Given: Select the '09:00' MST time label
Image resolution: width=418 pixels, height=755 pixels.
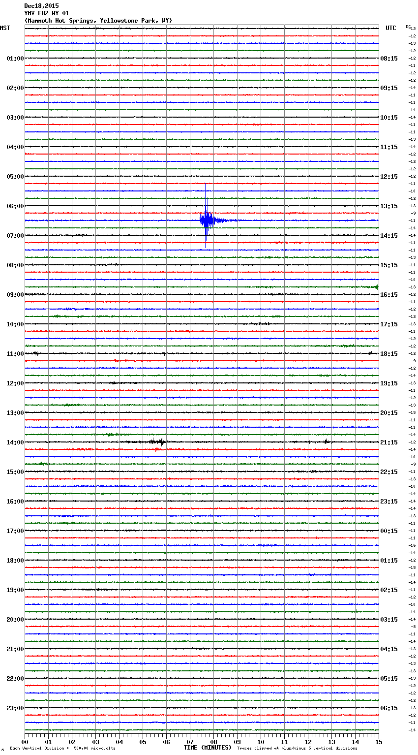Looking at the screenshot, I should tap(15, 295).
